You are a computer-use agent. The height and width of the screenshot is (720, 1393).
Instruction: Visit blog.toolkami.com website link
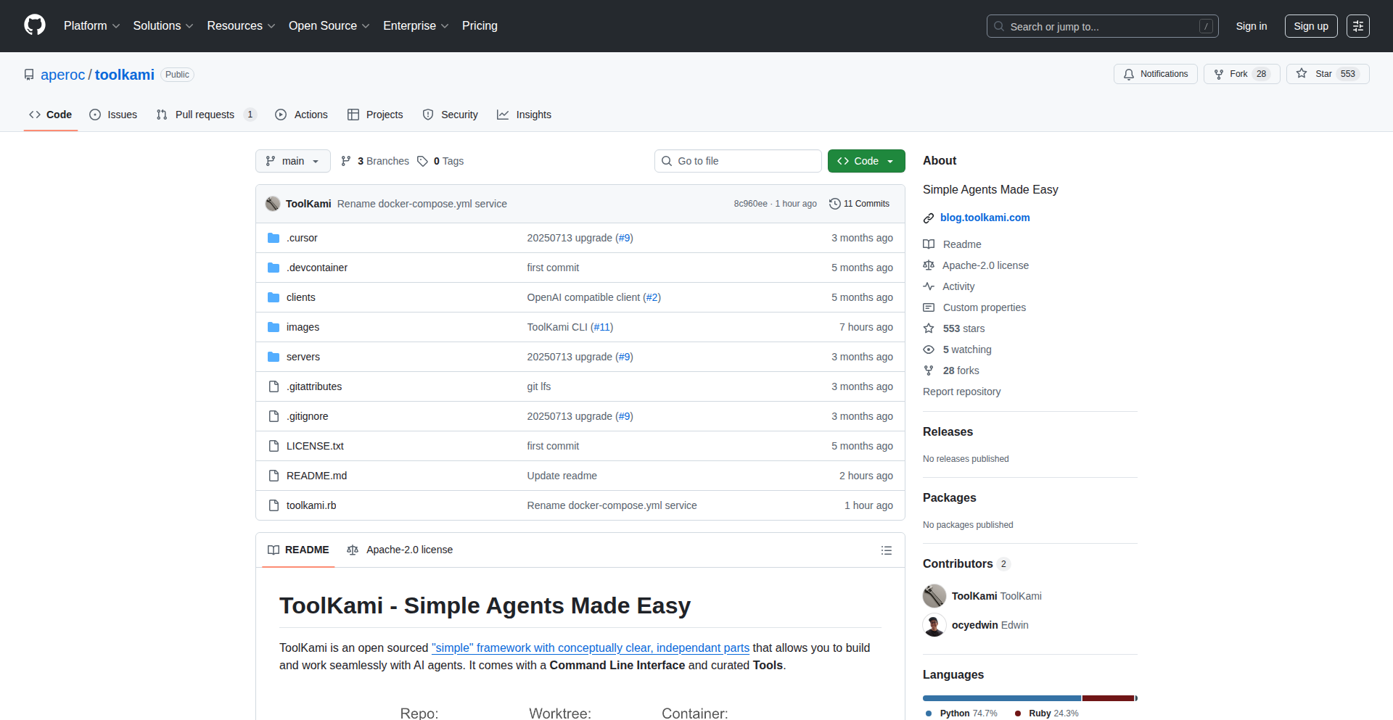point(985,218)
